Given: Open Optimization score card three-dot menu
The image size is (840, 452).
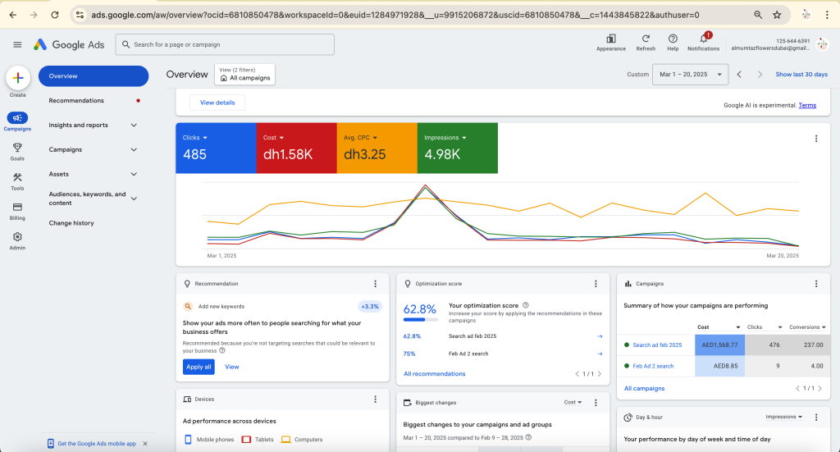Looking at the screenshot, I should pyautogui.click(x=596, y=284).
